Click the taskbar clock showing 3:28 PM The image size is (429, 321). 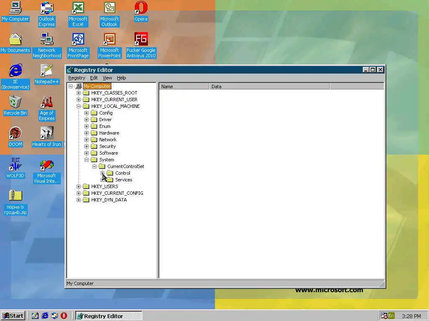coord(411,316)
